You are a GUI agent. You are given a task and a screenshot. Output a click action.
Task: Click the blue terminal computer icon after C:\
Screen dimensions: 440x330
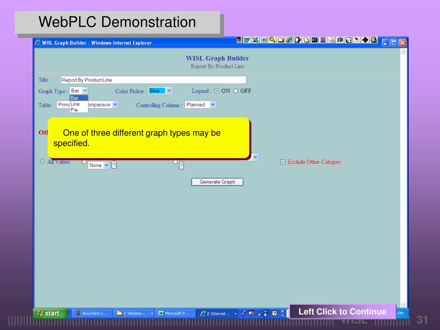323,40
